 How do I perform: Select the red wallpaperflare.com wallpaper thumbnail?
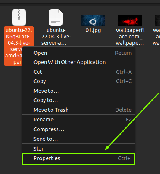130,20
